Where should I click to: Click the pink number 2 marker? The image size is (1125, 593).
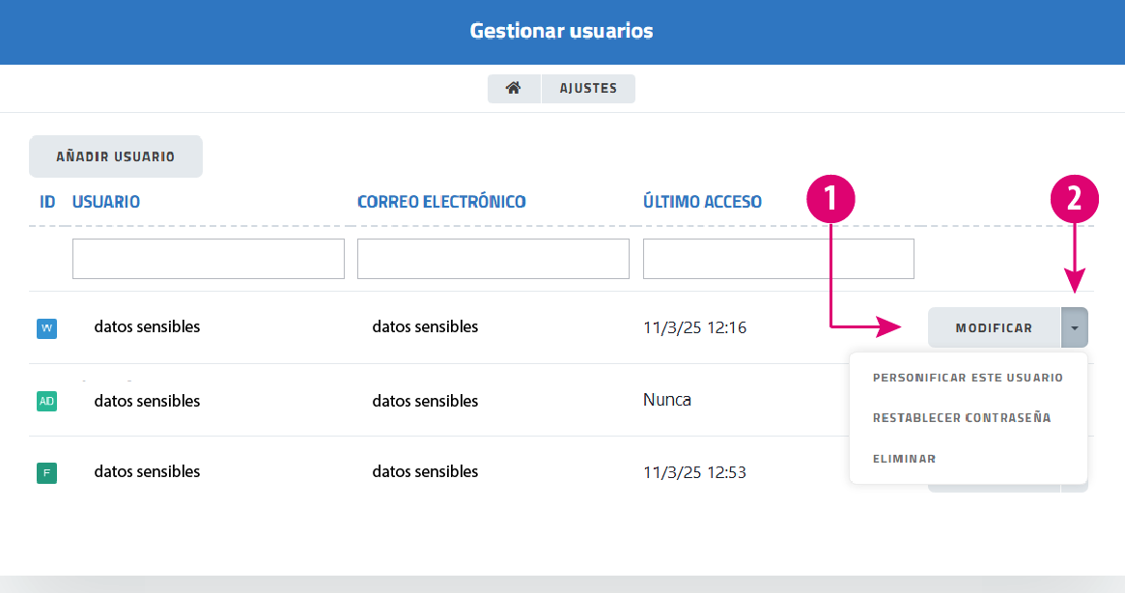click(x=1074, y=199)
